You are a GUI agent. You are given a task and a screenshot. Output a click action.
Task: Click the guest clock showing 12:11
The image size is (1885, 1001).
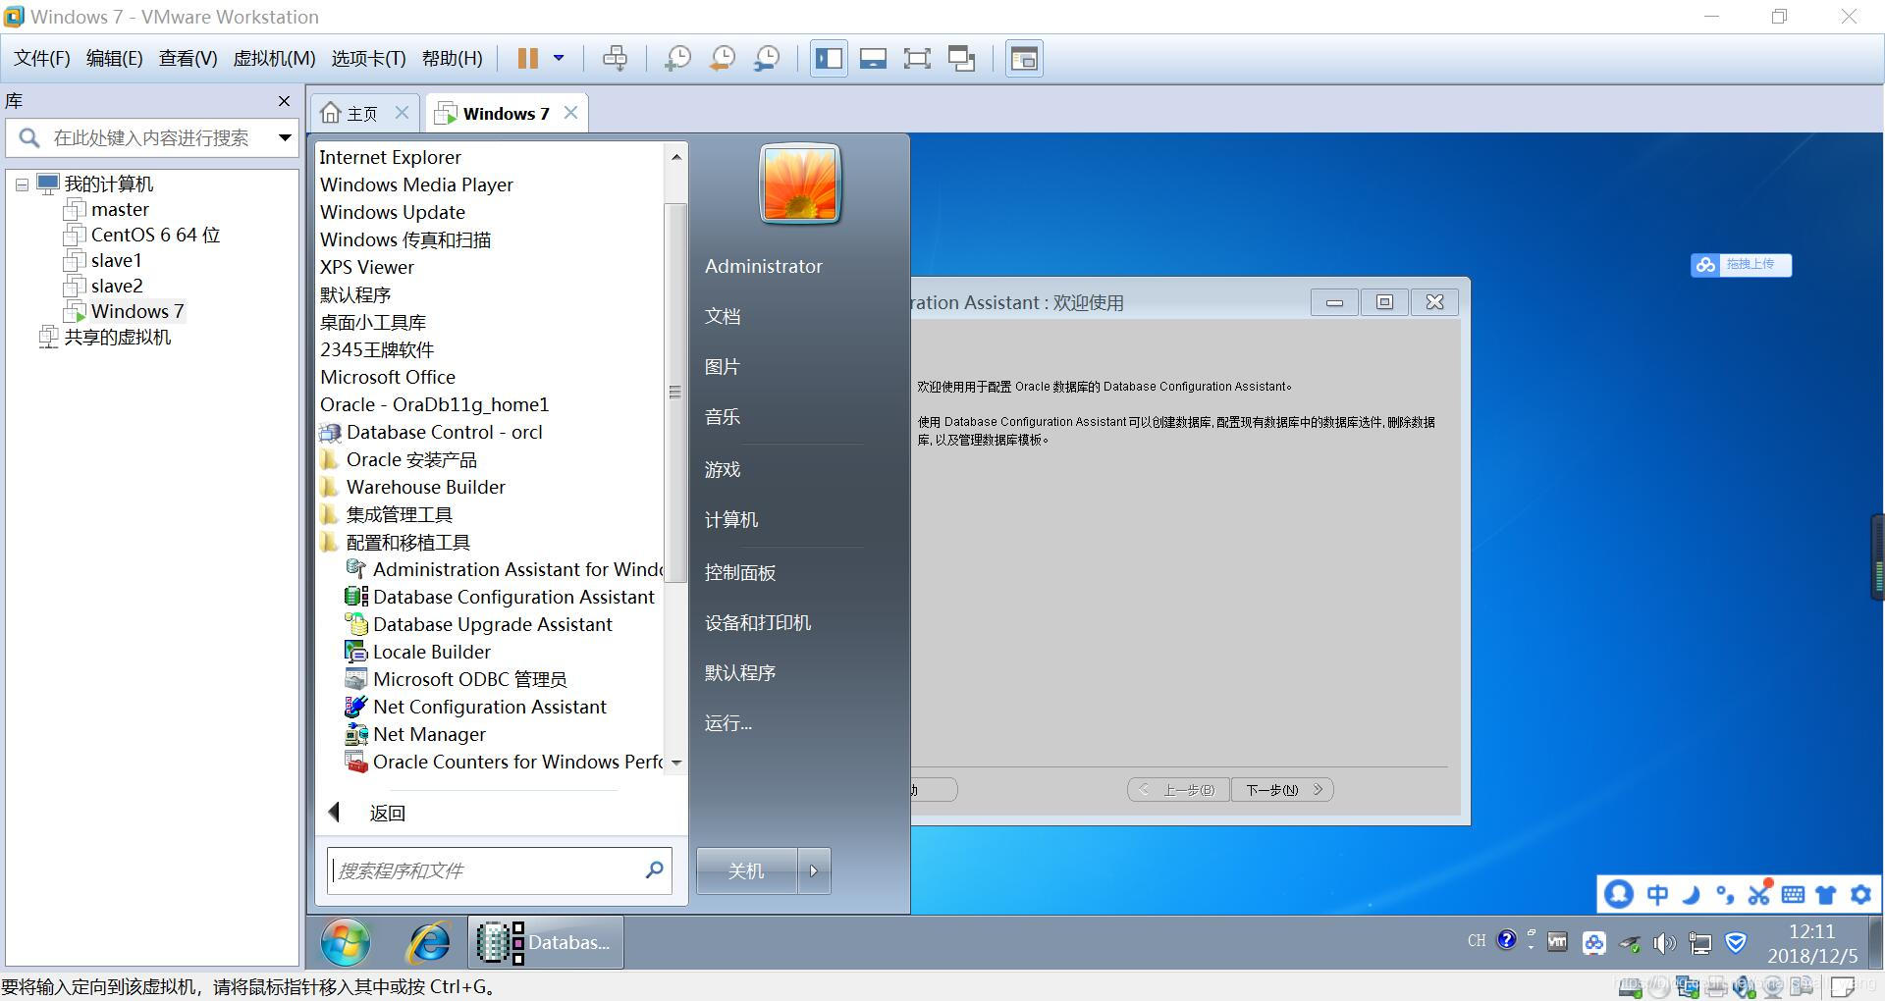(x=1812, y=932)
